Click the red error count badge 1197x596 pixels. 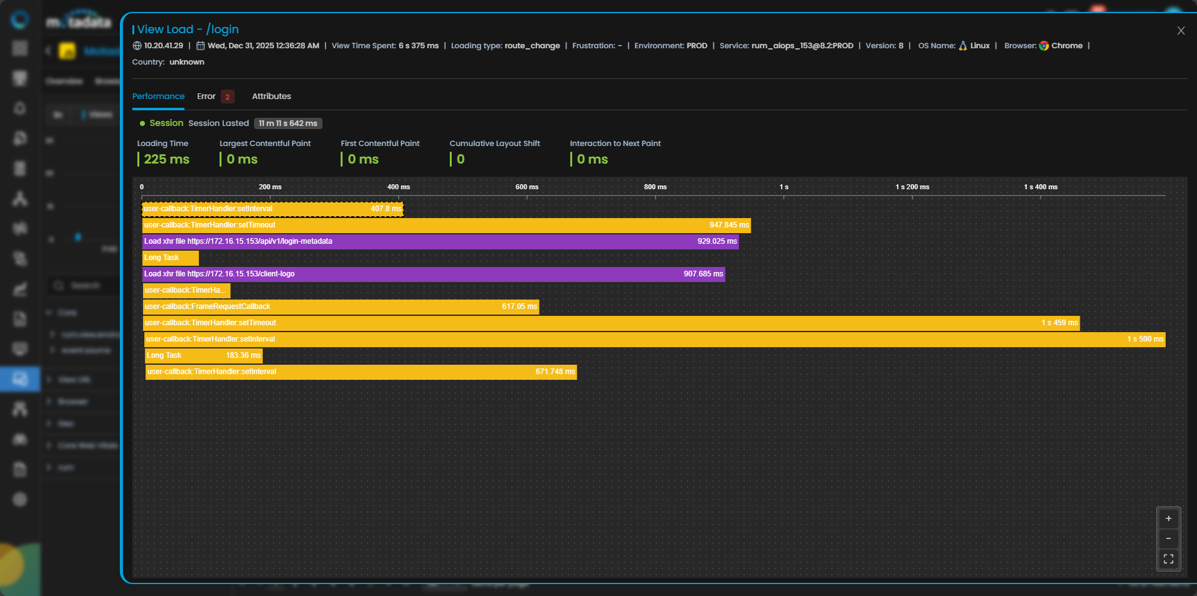[x=227, y=97]
